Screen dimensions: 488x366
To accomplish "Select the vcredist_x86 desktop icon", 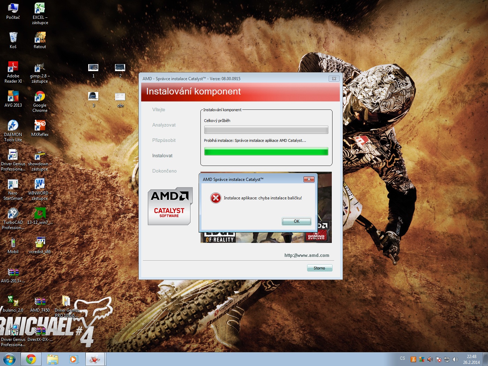I will [x=40, y=245].
